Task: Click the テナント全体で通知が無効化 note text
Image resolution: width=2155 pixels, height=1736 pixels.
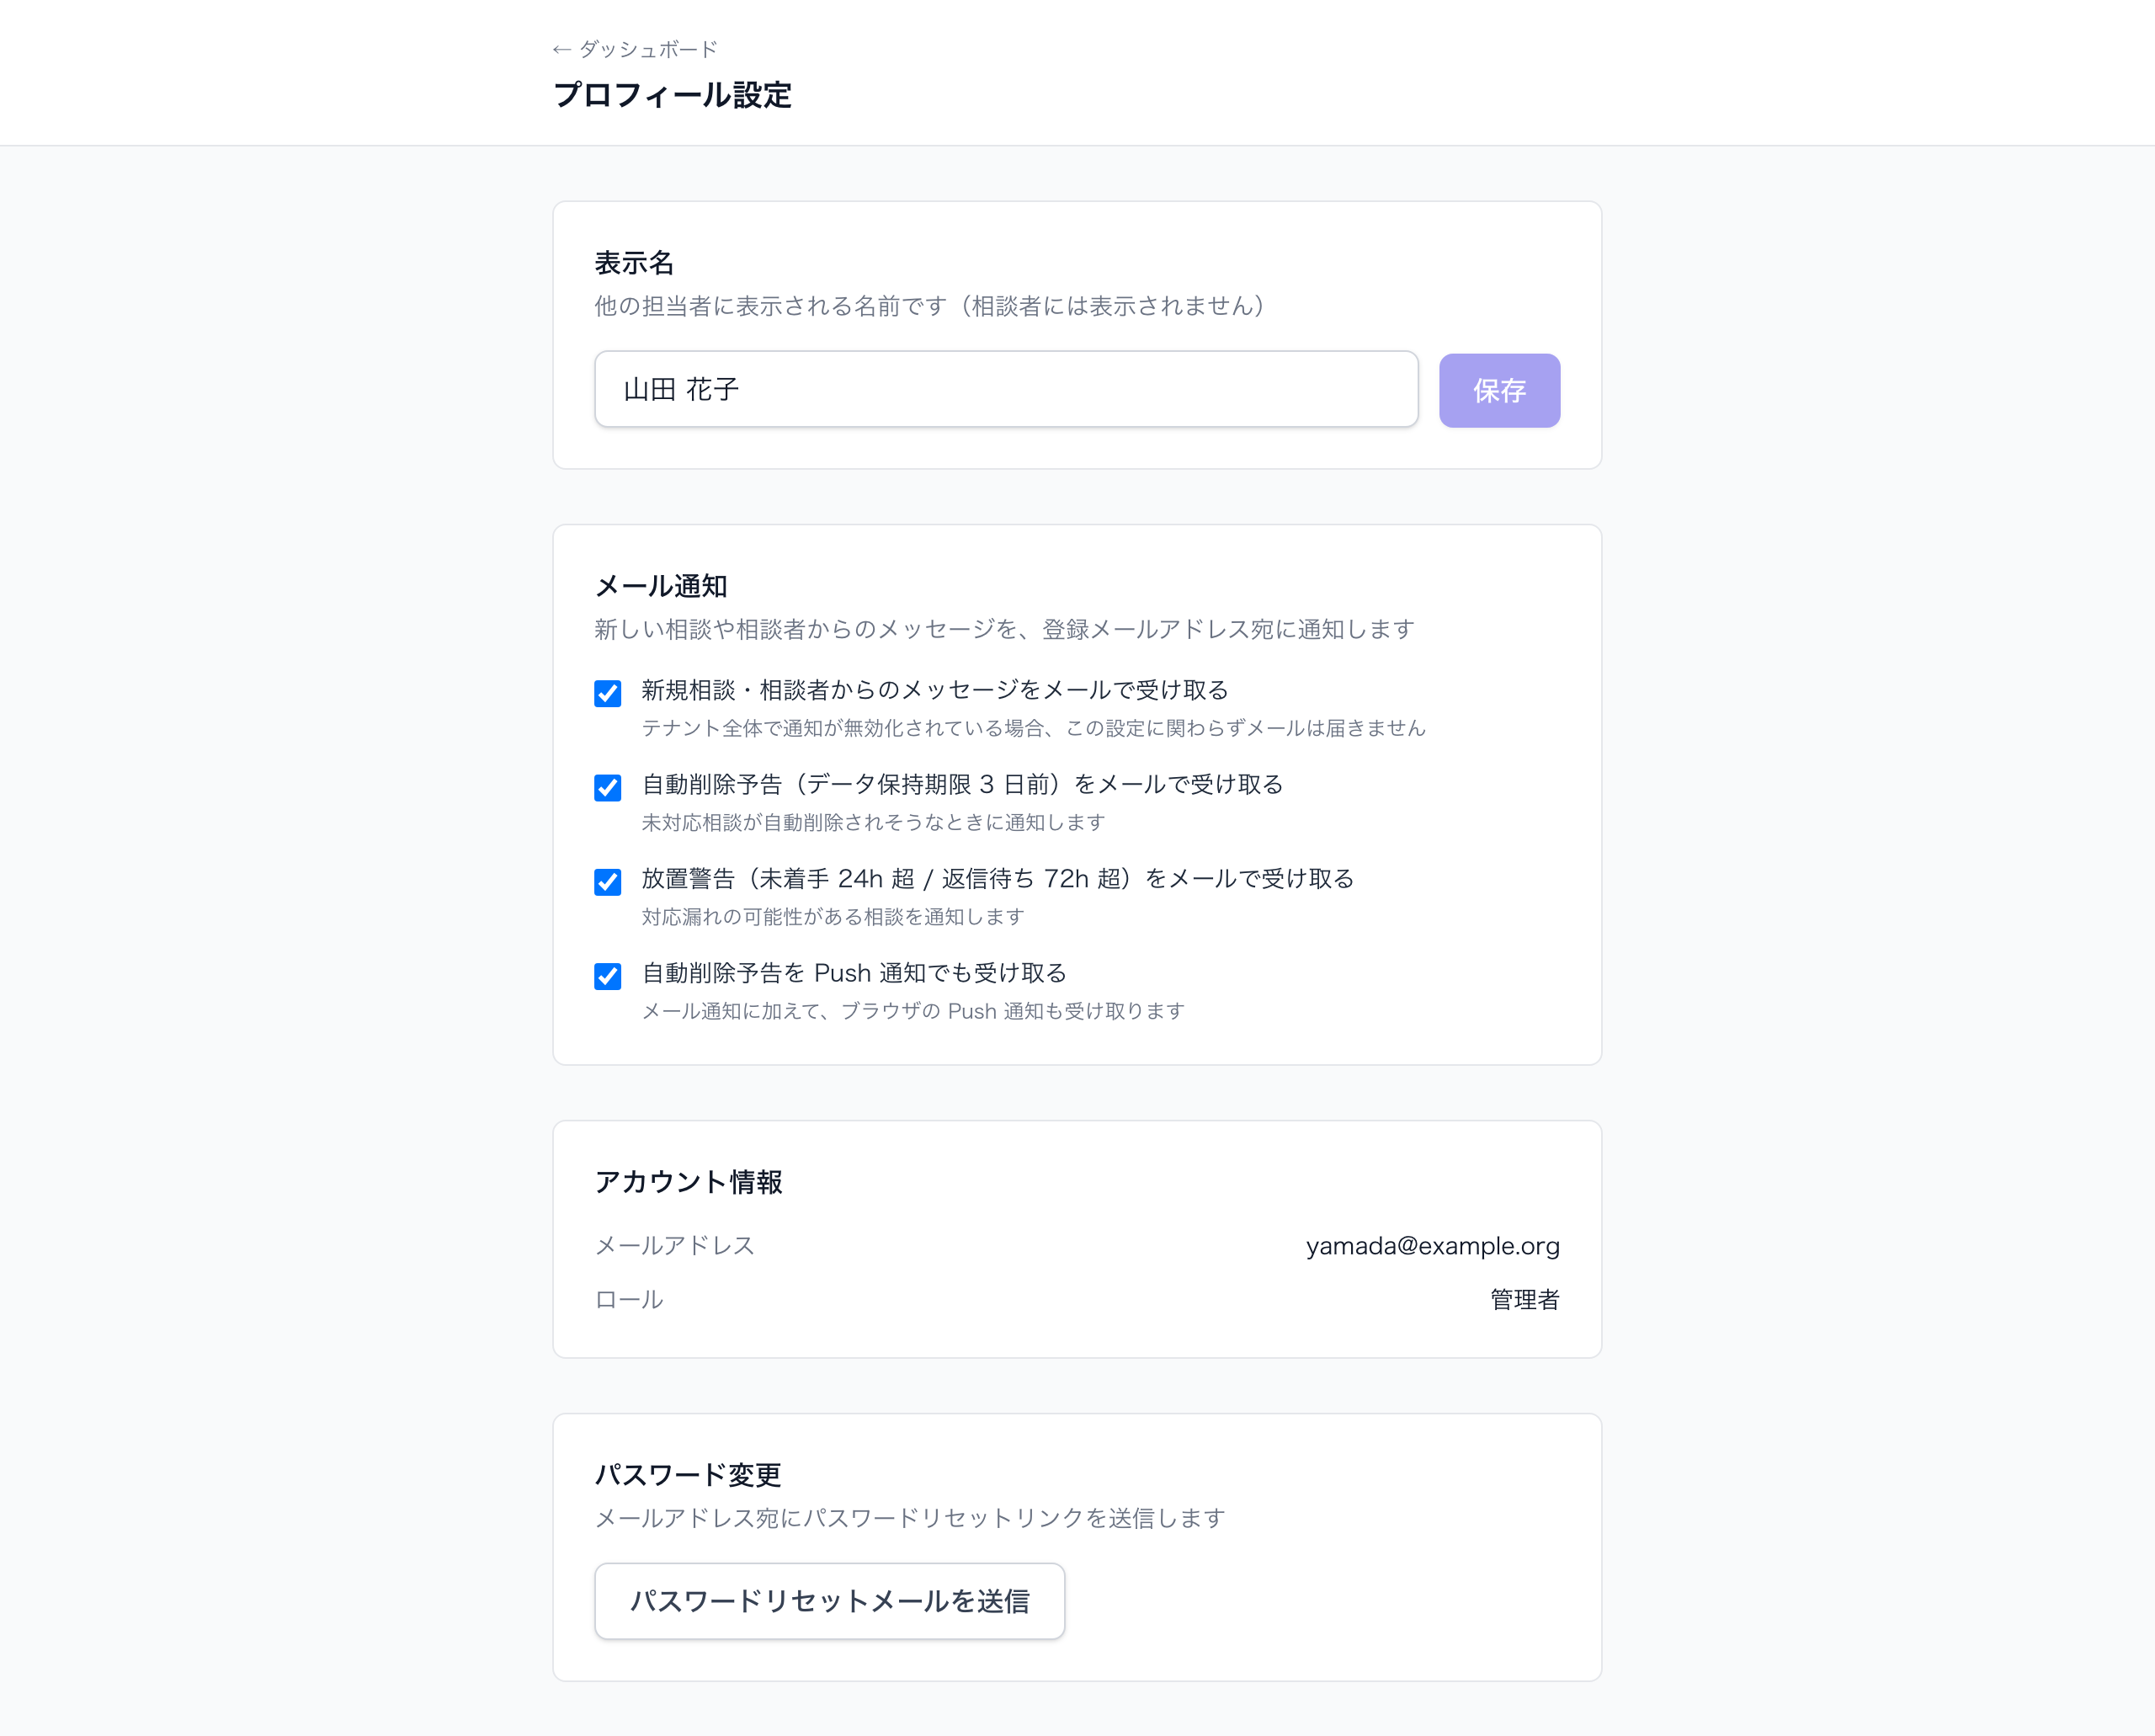Action: (1033, 728)
